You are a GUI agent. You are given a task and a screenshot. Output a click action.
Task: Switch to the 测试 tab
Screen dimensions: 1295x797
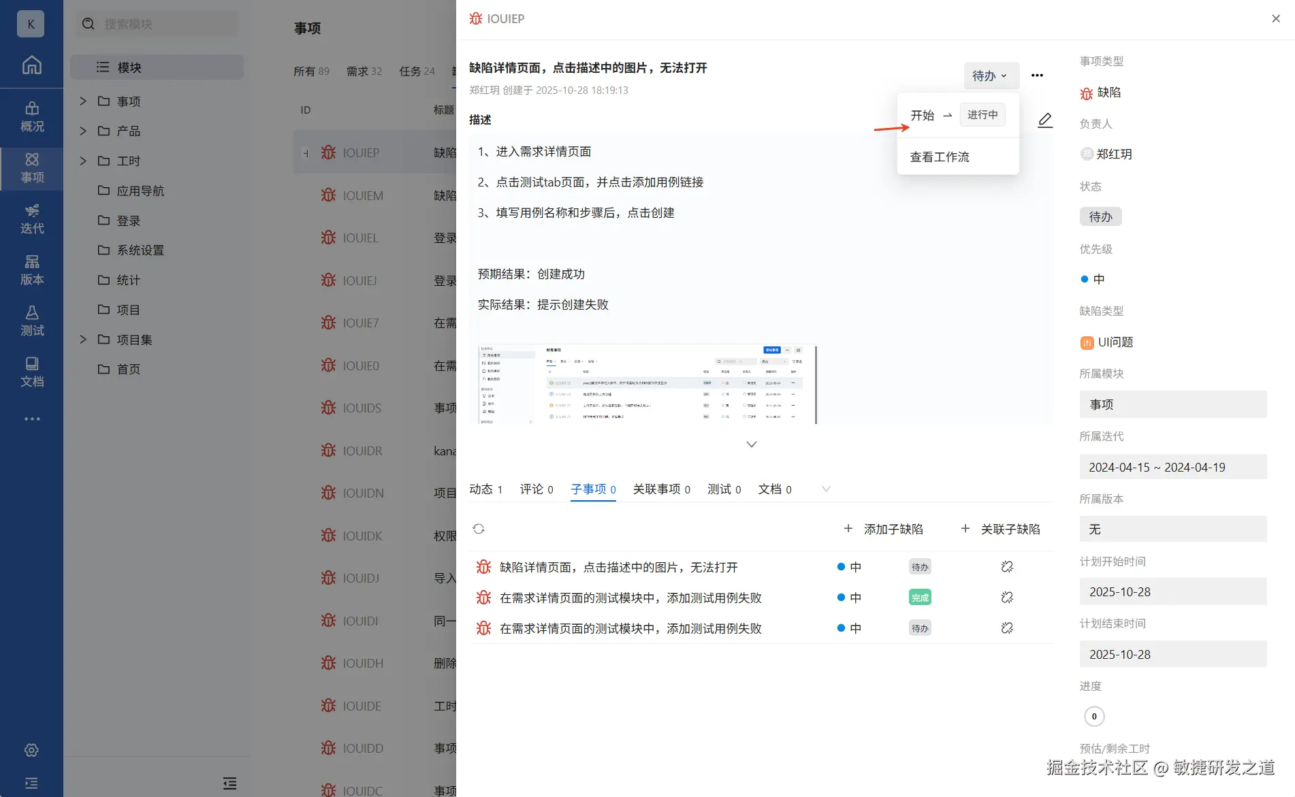[724, 489]
